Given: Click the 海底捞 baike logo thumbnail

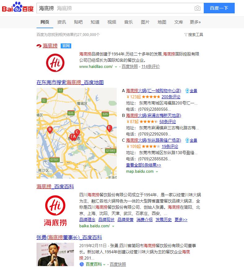Looking at the screenshot, I should click(x=55, y=211).
